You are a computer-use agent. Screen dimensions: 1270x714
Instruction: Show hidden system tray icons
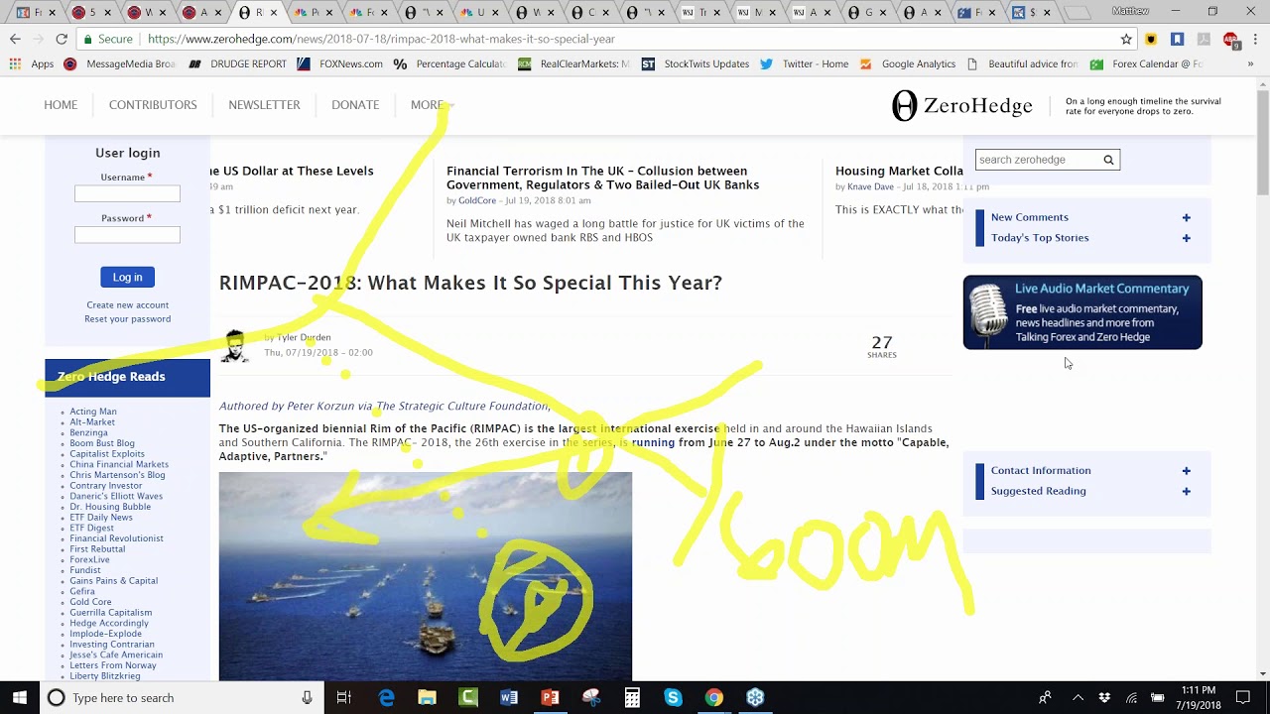[1078, 698]
